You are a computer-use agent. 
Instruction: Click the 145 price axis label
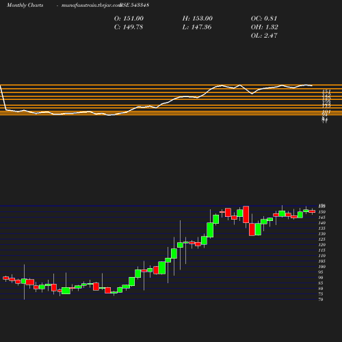click(322, 218)
